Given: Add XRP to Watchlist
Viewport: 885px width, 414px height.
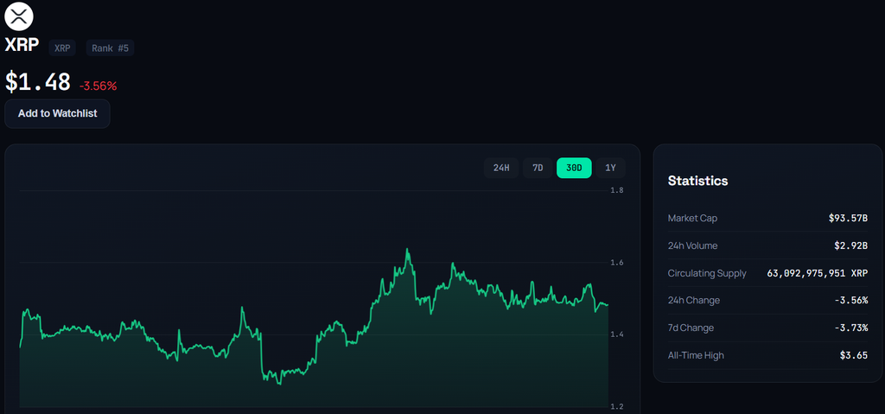Looking at the screenshot, I should 57,113.
